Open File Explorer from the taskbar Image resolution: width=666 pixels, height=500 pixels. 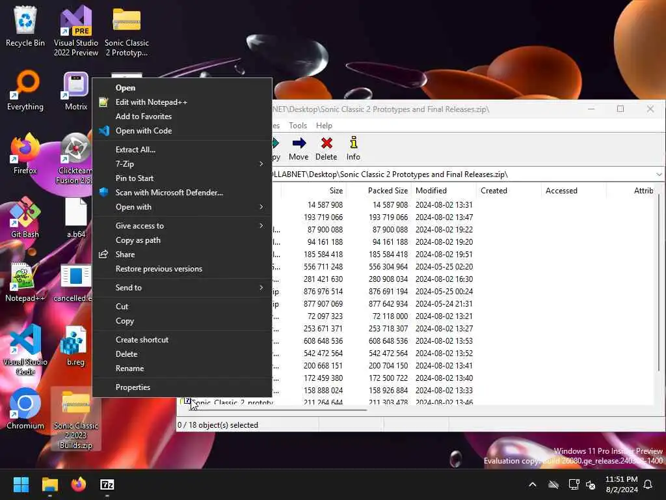49,484
